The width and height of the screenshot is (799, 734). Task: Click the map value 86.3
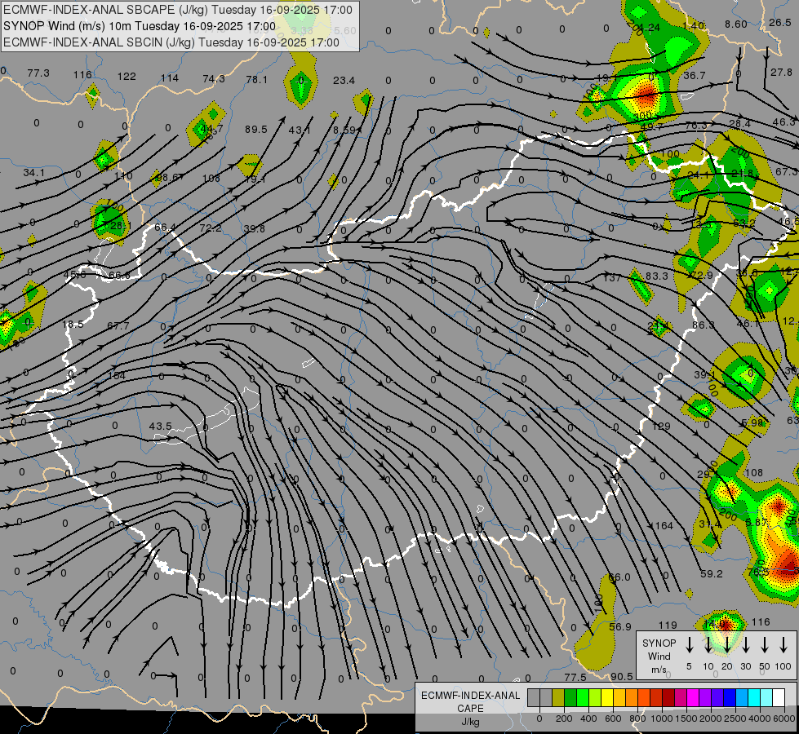pos(704,325)
